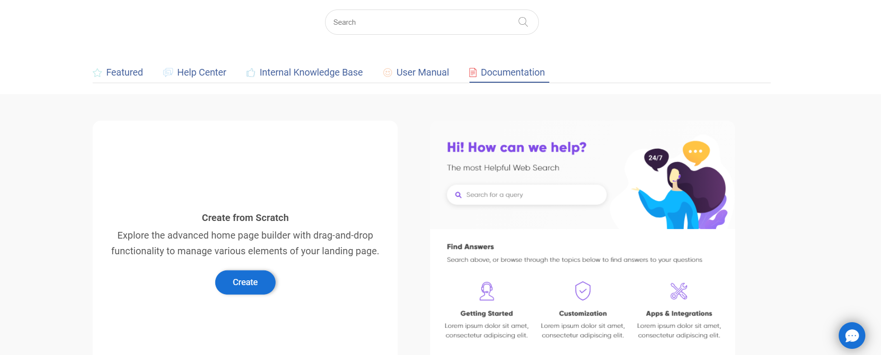Click the 'Explore the advanced home page builder' text
This screenshot has width=881, height=355.
pyautogui.click(x=245, y=243)
